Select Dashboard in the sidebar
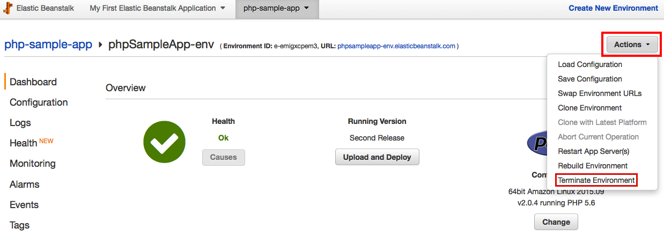The height and width of the screenshot is (236, 664). click(33, 82)
